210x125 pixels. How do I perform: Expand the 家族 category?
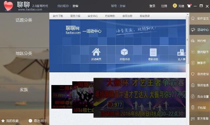(x=24, y=90)
